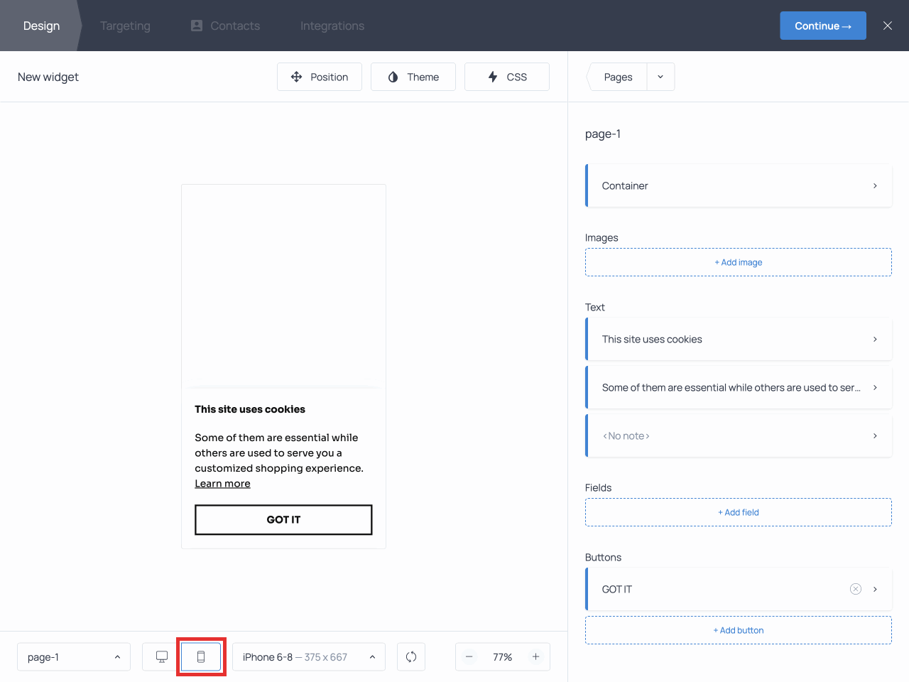This screenshot has height=682, width=909.
Task: Remove the GOT IT button with x icon
Action: click(855, 589)
